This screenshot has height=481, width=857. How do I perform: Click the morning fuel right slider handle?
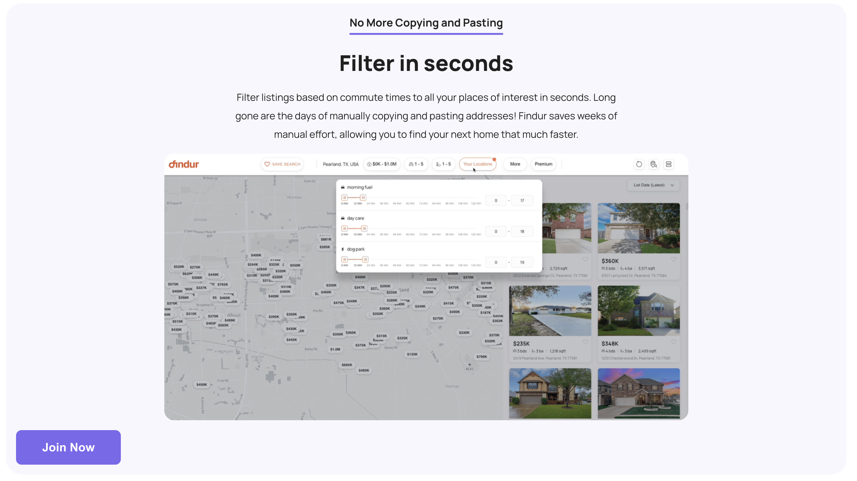pos(363,197)
